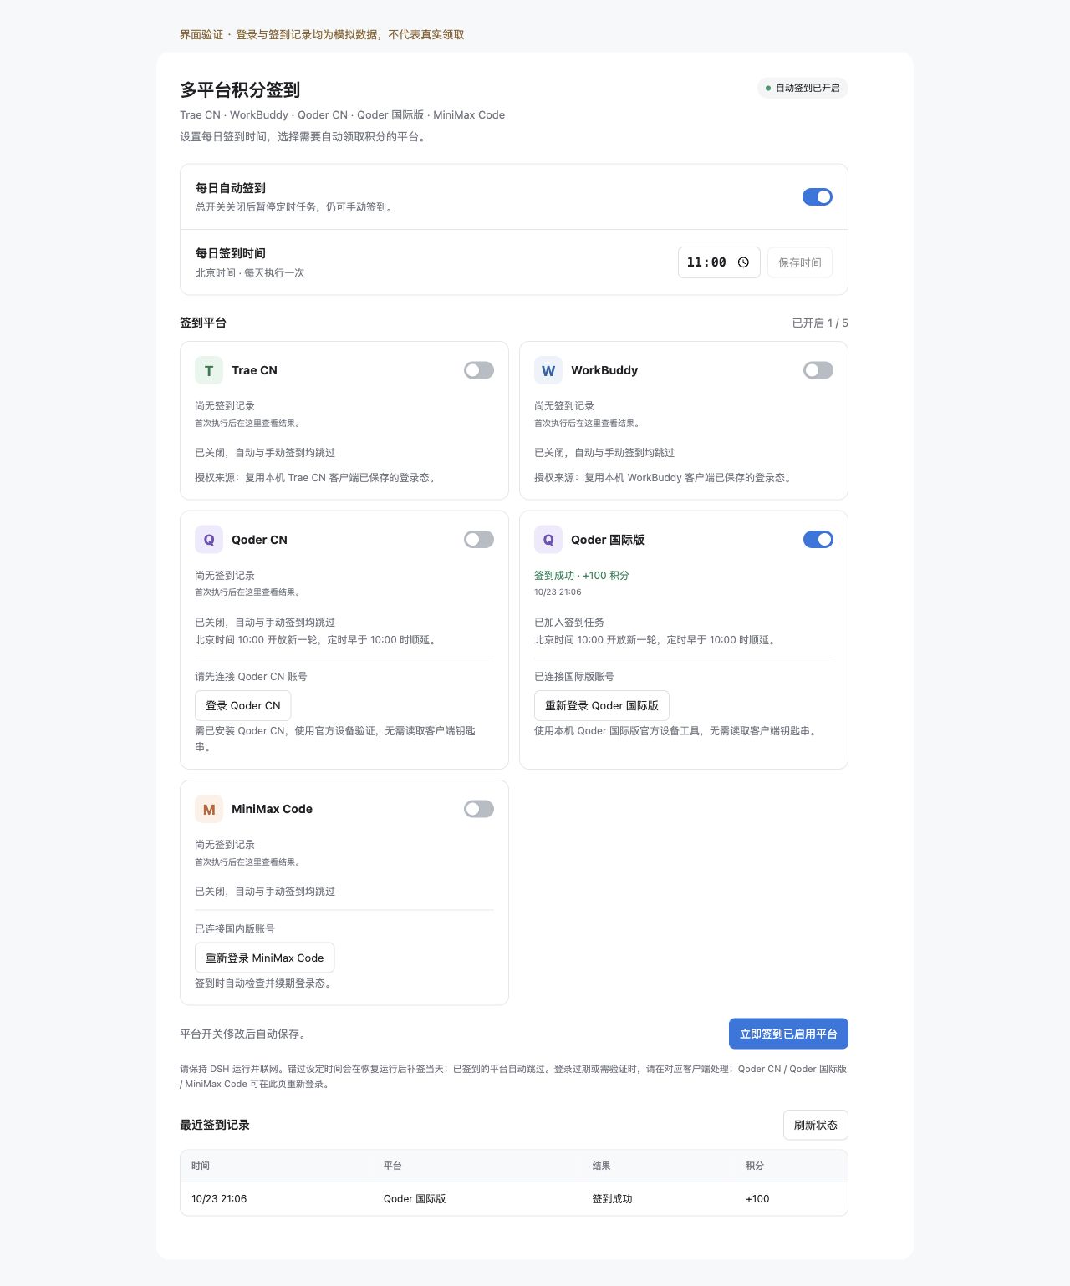Click the 签到平台 section heading
This screenshot has height=1286, width=1070.
point(203,323)
